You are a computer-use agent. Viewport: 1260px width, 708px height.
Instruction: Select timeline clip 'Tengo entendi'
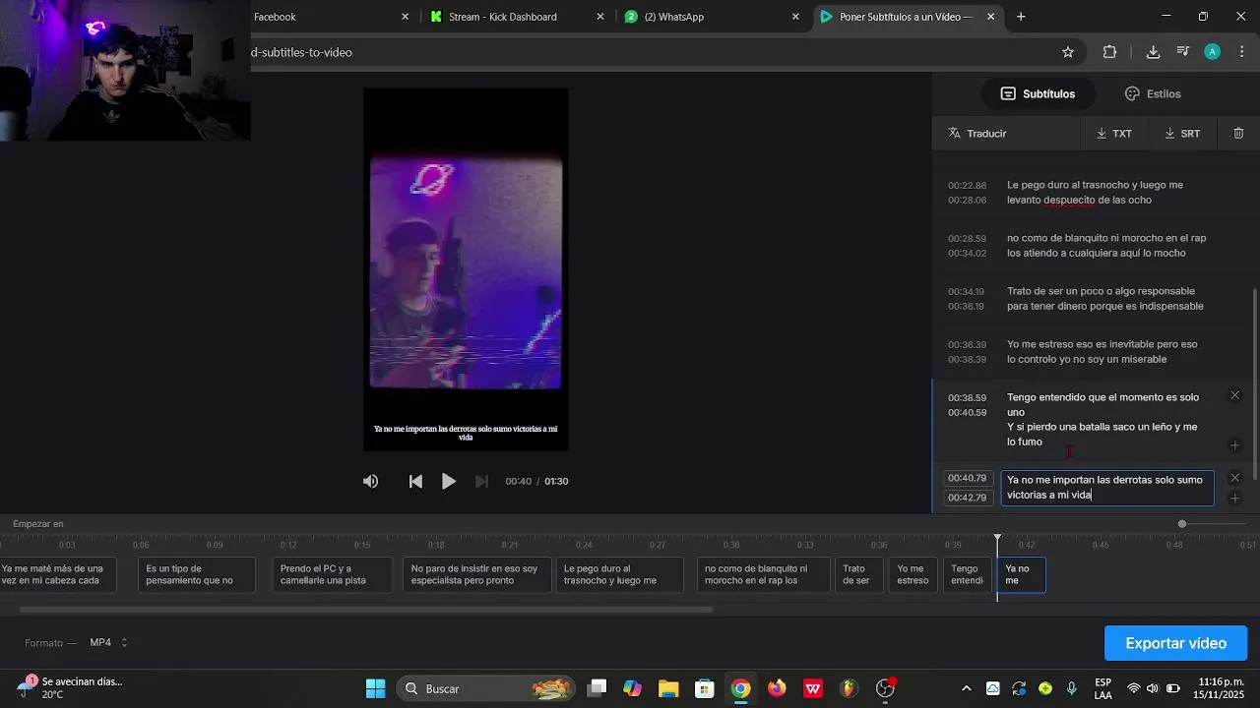click(x=968, y=575)
